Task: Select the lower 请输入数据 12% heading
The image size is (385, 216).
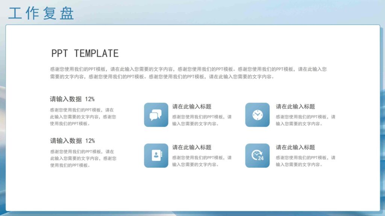Action: (x=72, y=141)
